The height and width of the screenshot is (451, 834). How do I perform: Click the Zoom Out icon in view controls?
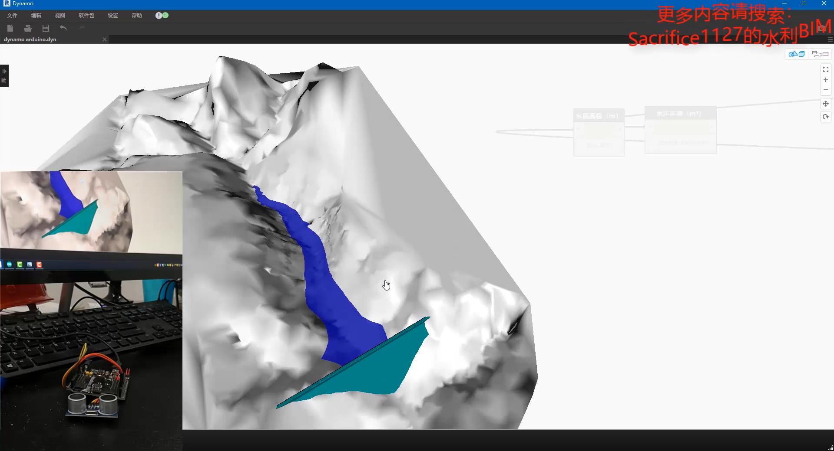point(825,90)
